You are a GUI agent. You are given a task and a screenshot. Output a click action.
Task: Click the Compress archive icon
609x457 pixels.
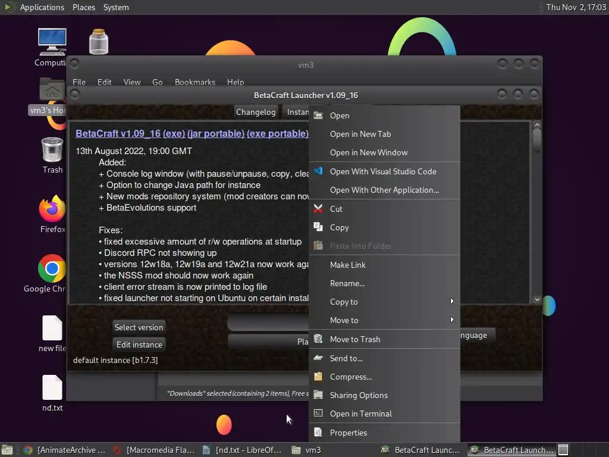coord(318,376)
